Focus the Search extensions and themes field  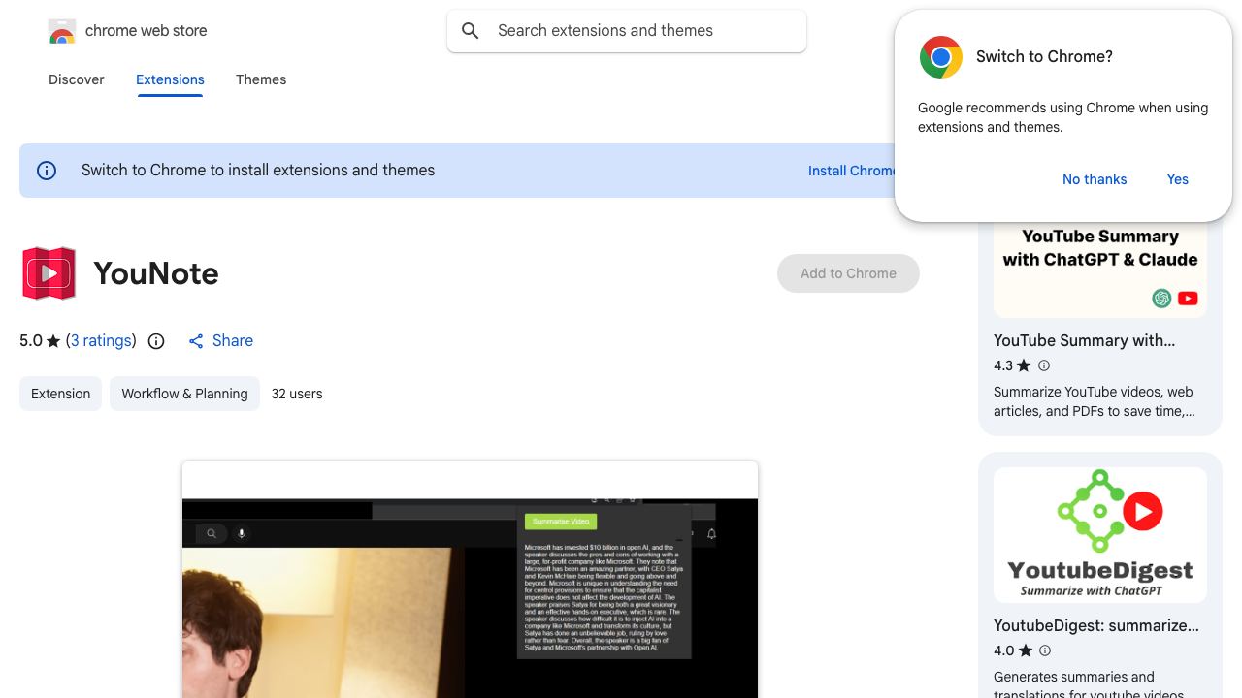(x=627, y=31)
